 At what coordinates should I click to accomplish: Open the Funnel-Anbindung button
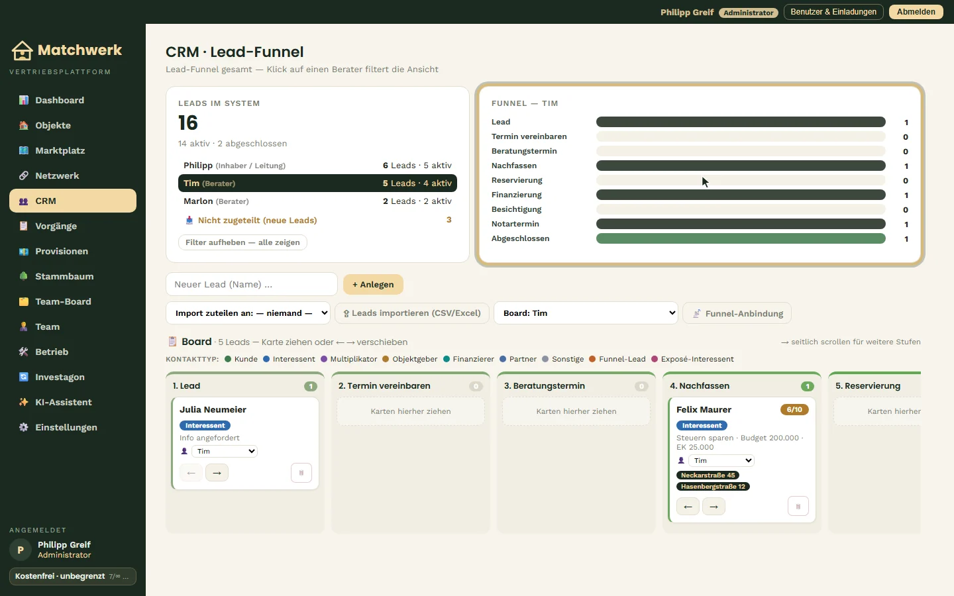coord(737,314)
